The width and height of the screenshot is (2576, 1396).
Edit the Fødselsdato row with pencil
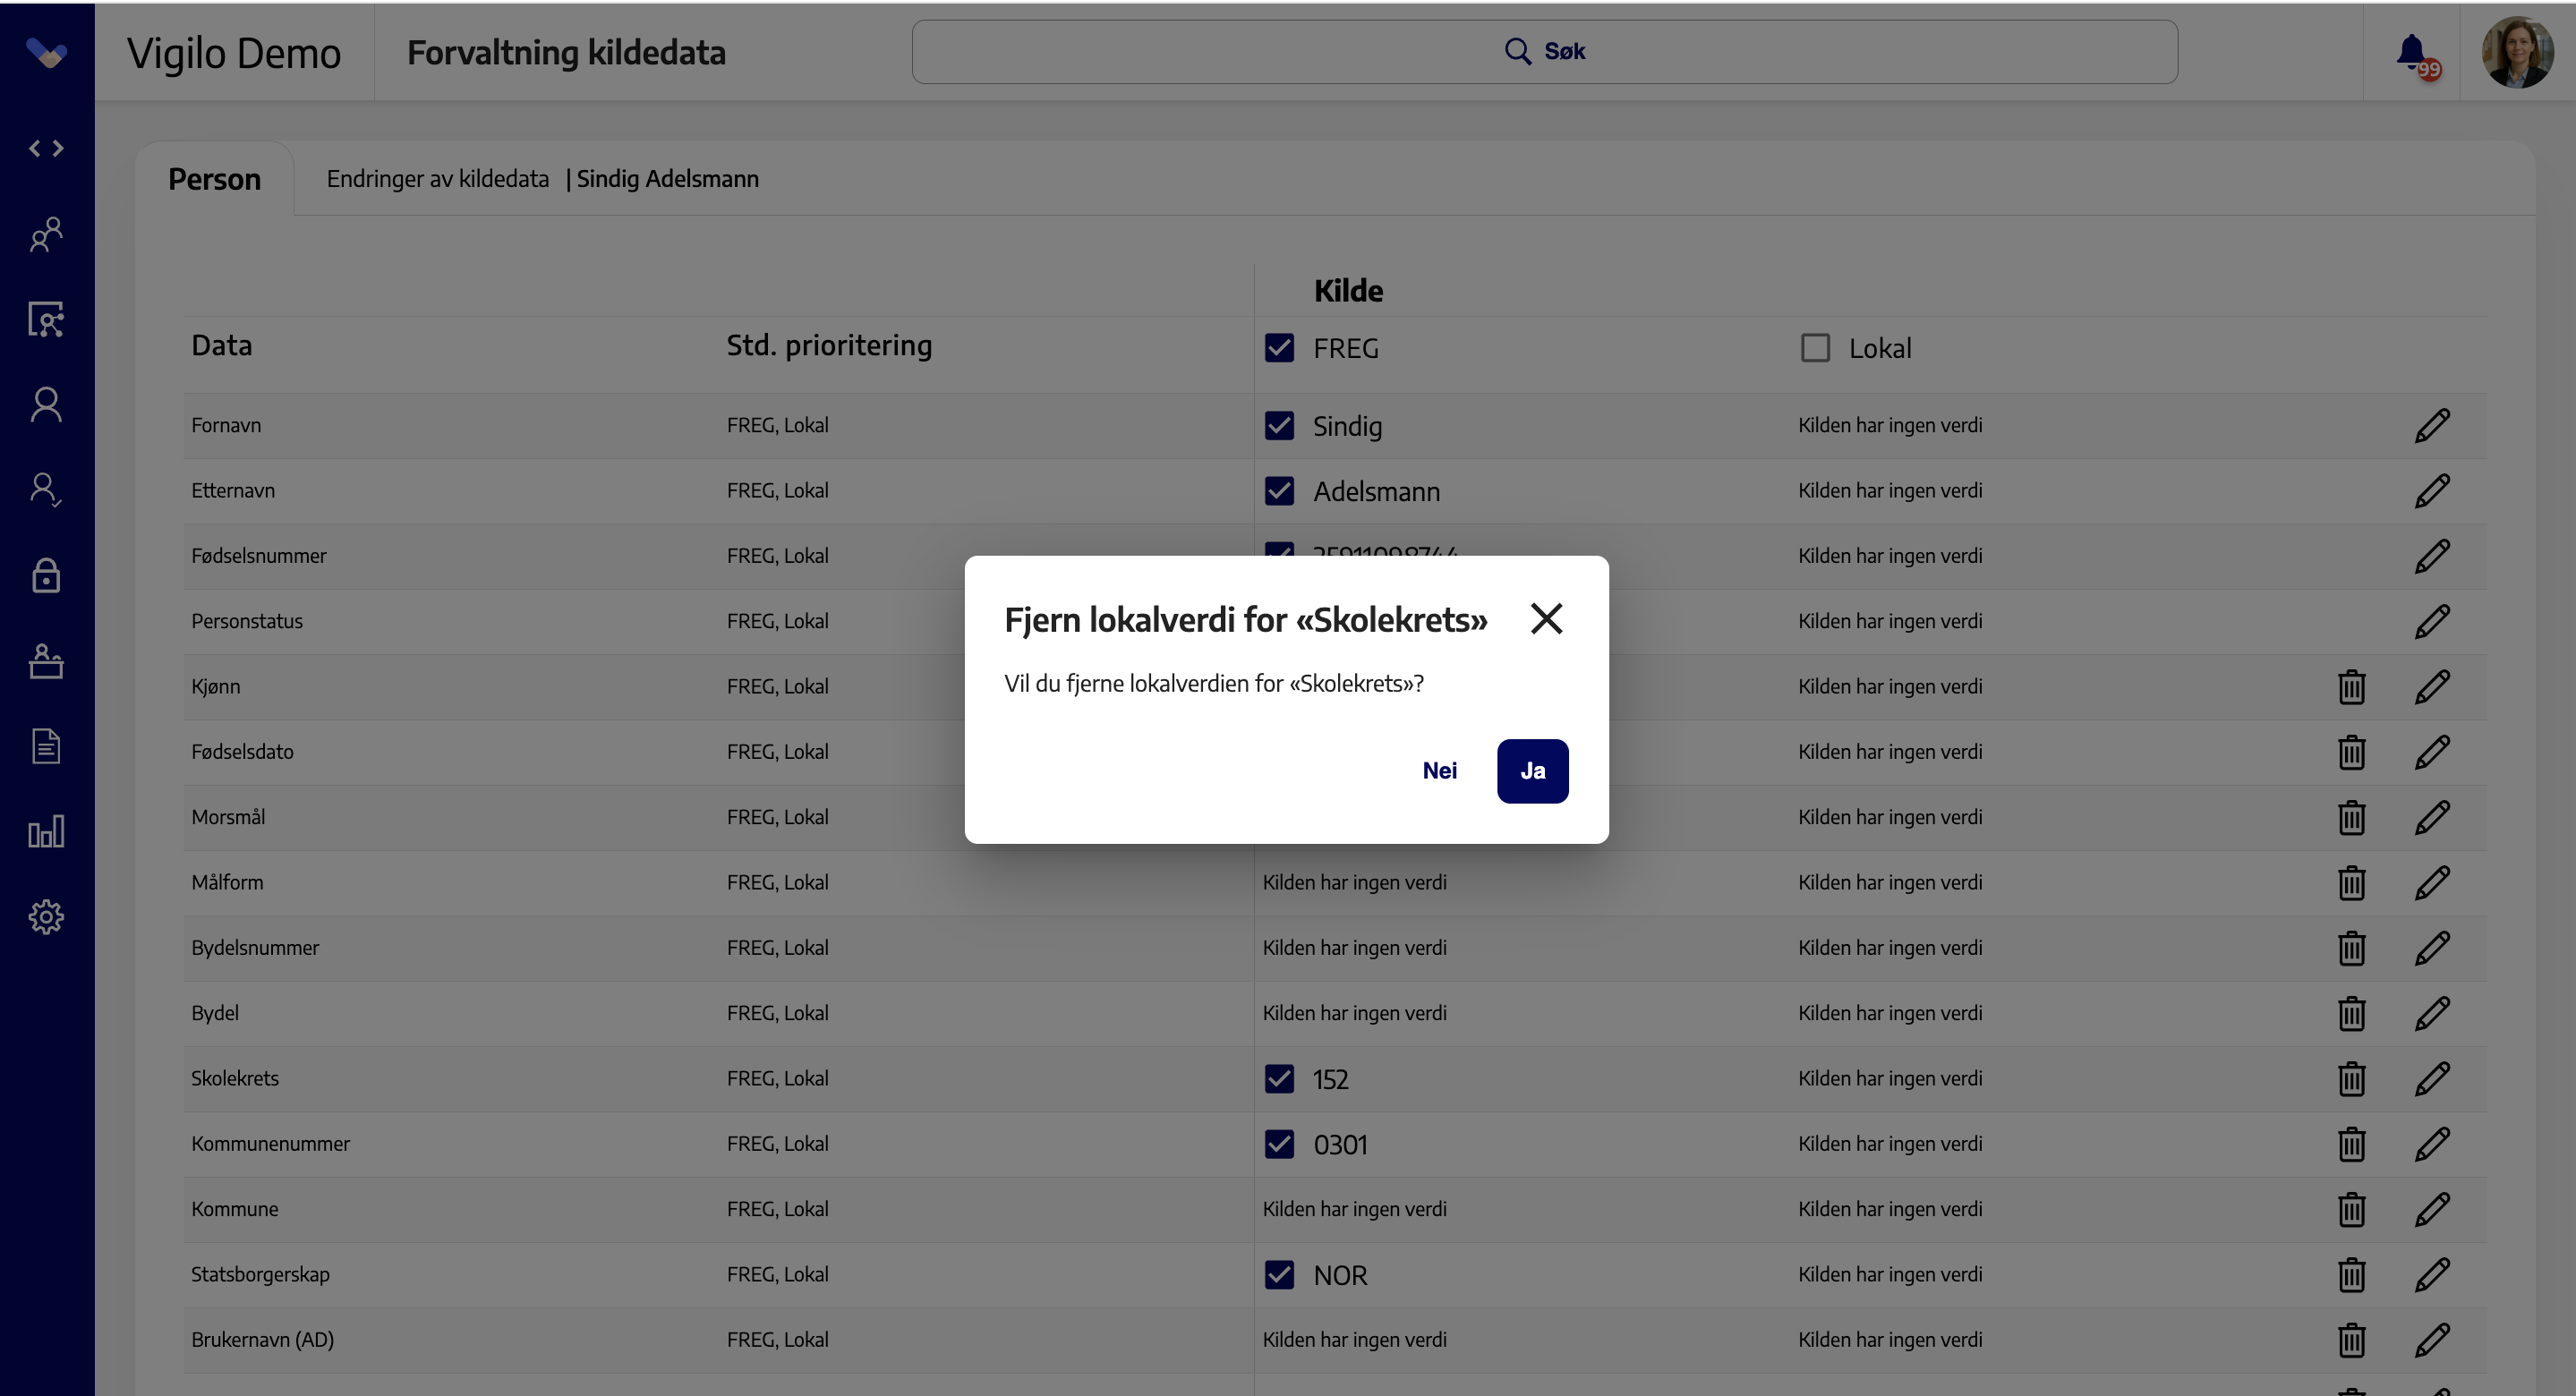2432,752
